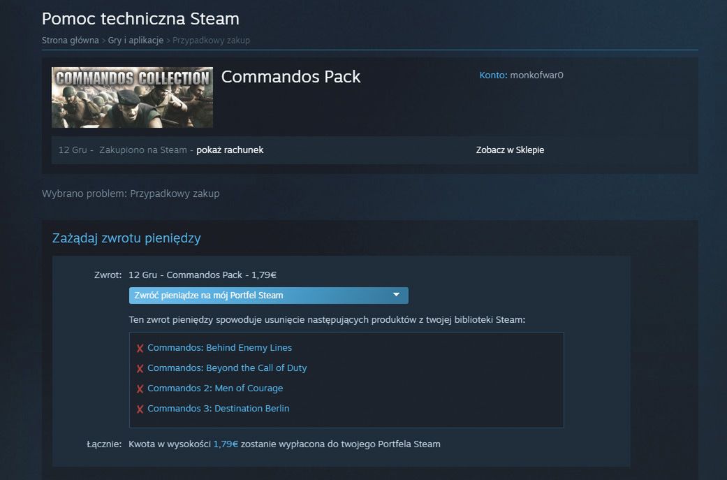Click the Commandos Pack product title
This screenshot has height=480, width=727.
click(x=291, y=77)
